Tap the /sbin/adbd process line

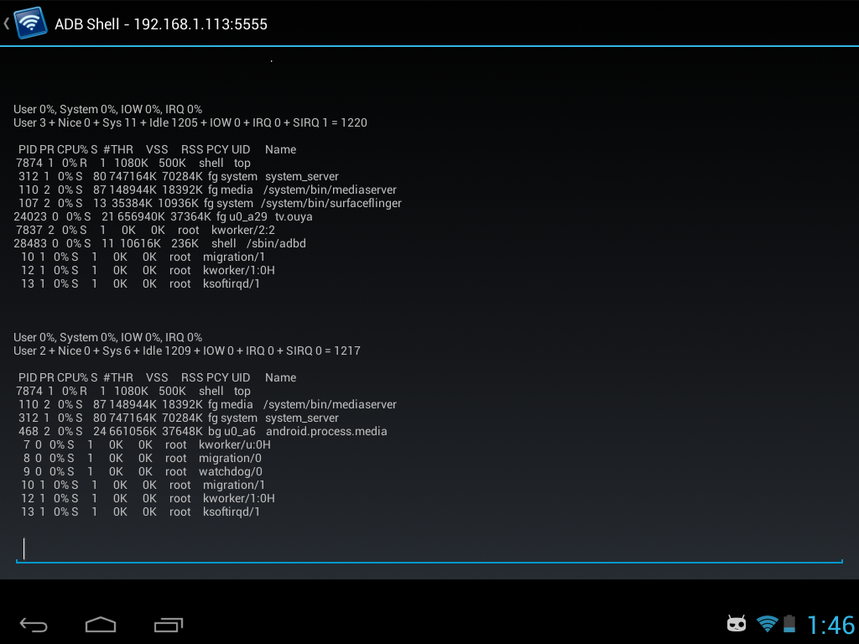pyautogui.click(x=159, y=243)
